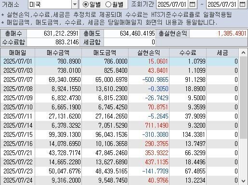Select the 일별 radio button
This screenshot has height=185, width=248.
tap(86, 4)
